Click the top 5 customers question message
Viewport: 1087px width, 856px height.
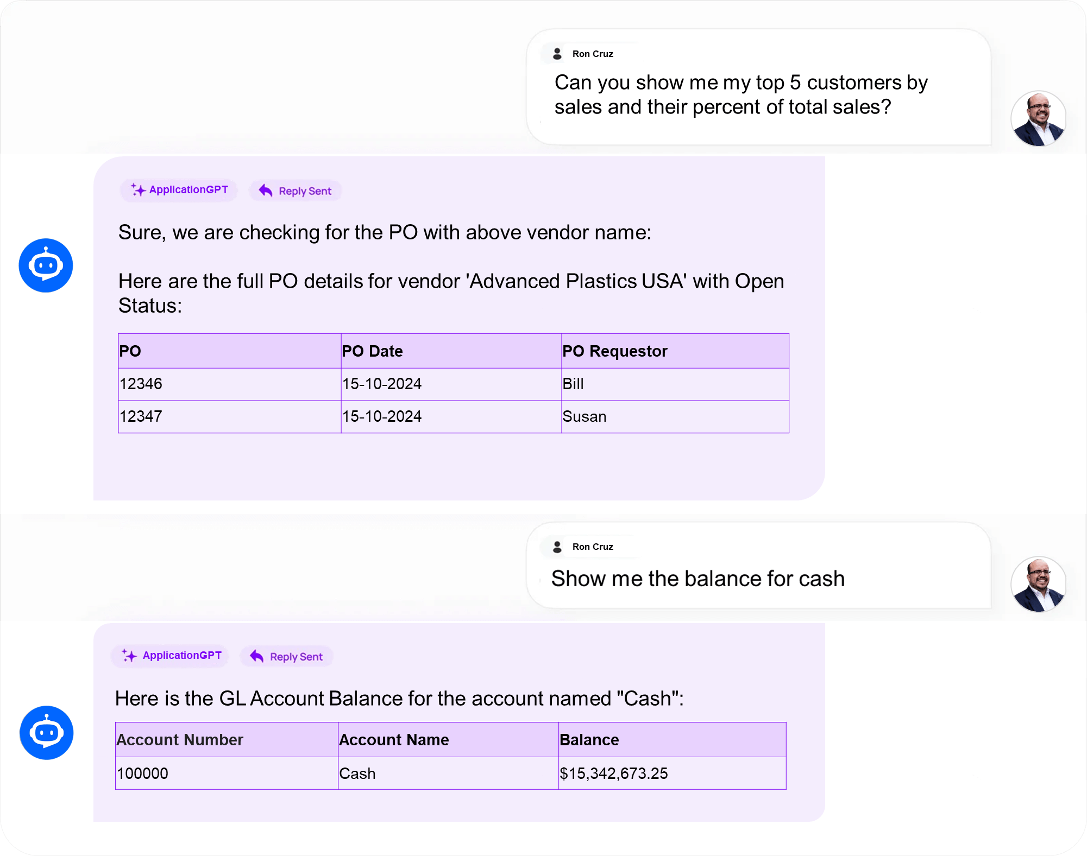tap(740, 94)
